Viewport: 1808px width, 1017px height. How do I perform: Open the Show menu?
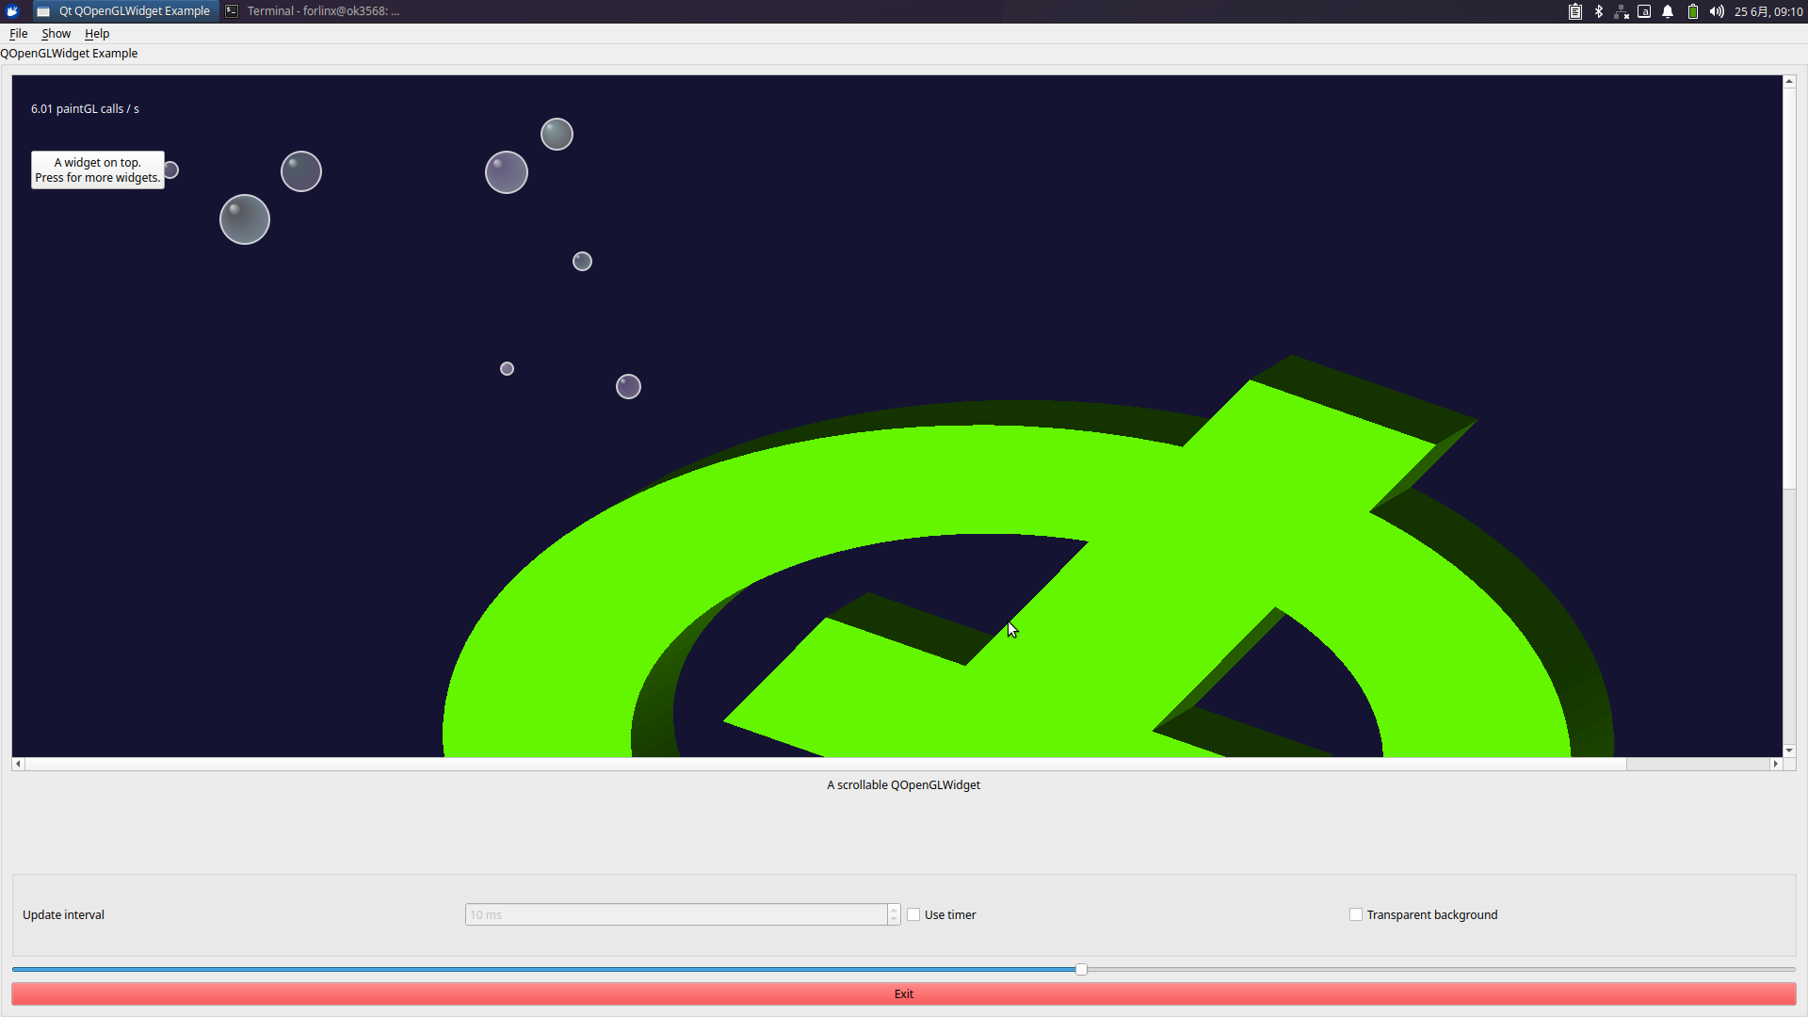click(56, 33)
